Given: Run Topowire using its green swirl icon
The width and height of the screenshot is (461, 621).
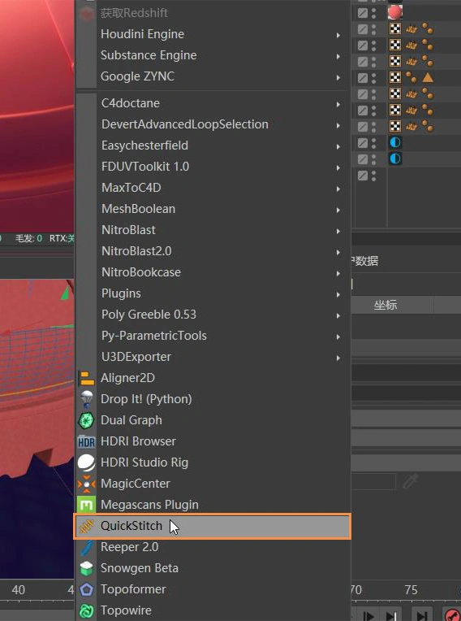Looking at the screenshot, I should click(87, 610).
